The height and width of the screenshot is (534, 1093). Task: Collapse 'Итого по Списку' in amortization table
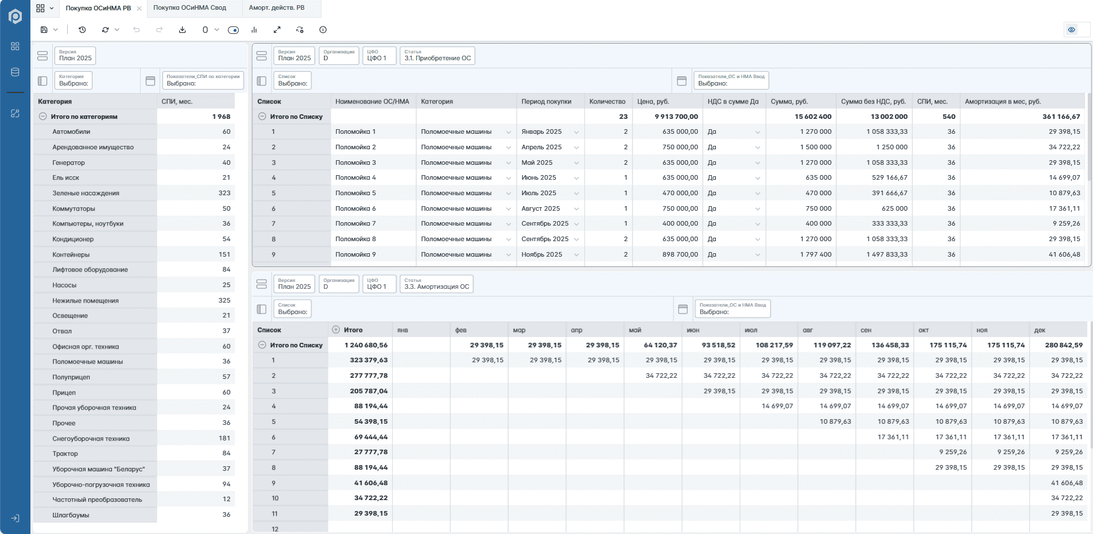(262, 345)
